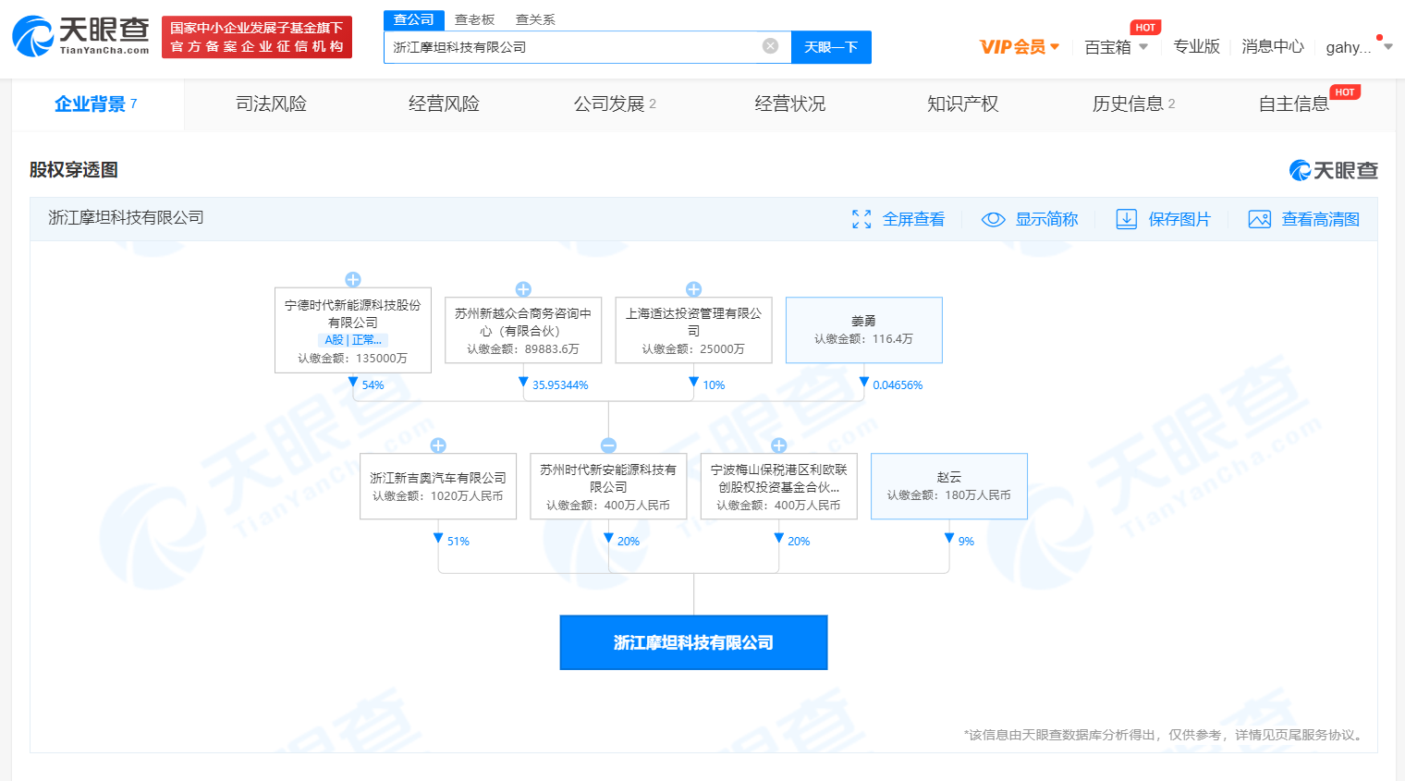Select the 查老板 search mode tab
Screen dimensions: 1405x781
point(474,19)
